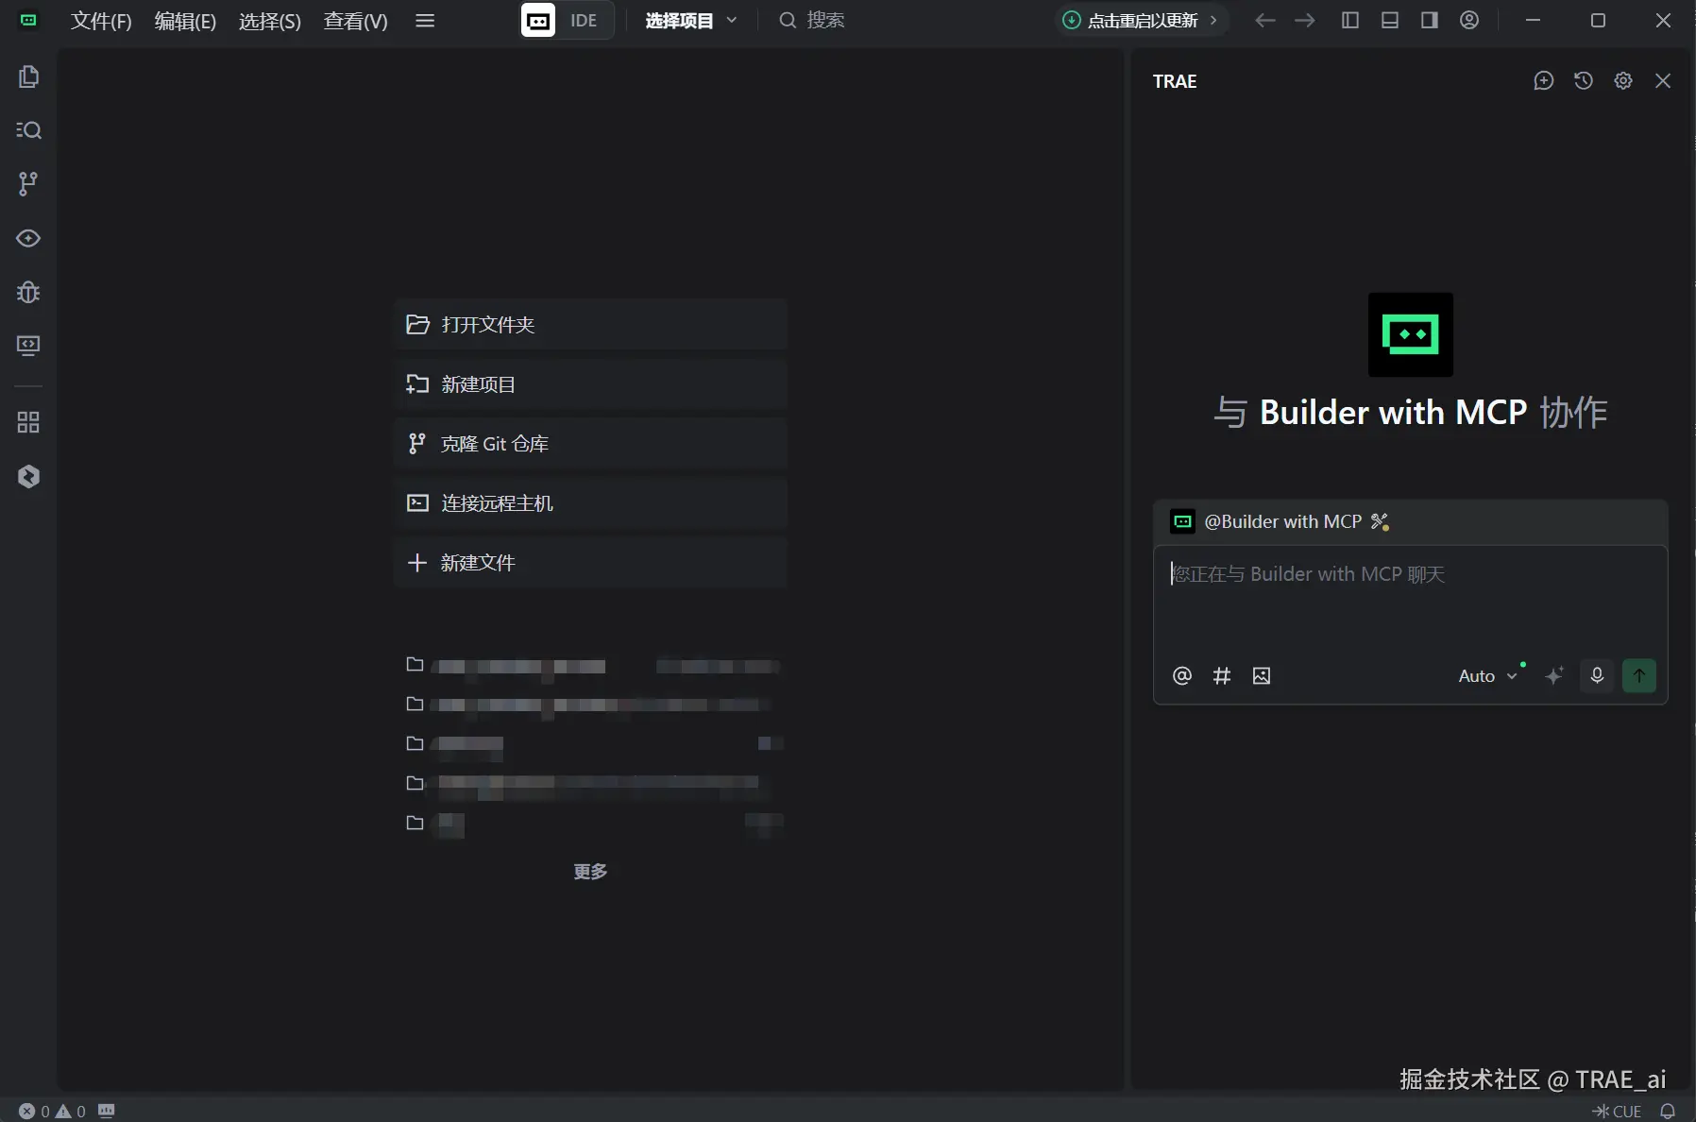The width and height of the screenshot is (1696, 1122).
Task: Open the Extensions grid icon
Action: click(x=28, y=422)
